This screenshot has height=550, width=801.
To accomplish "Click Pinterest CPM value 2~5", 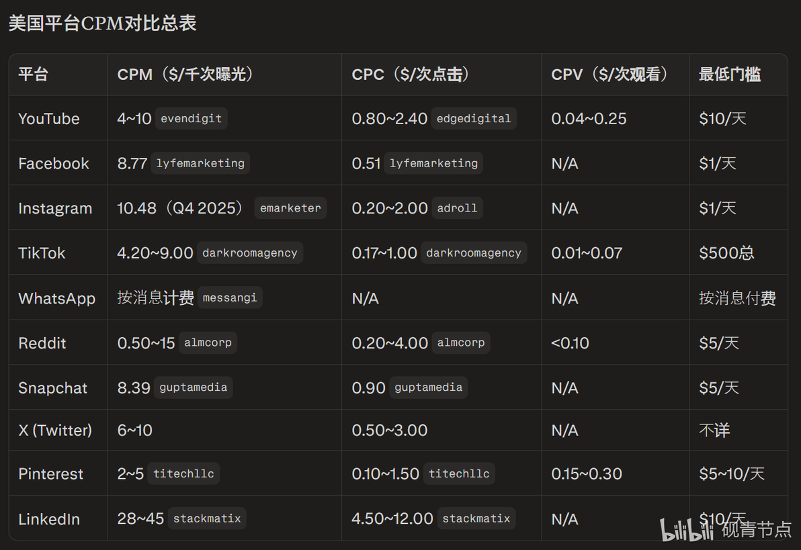I will 130,474.
